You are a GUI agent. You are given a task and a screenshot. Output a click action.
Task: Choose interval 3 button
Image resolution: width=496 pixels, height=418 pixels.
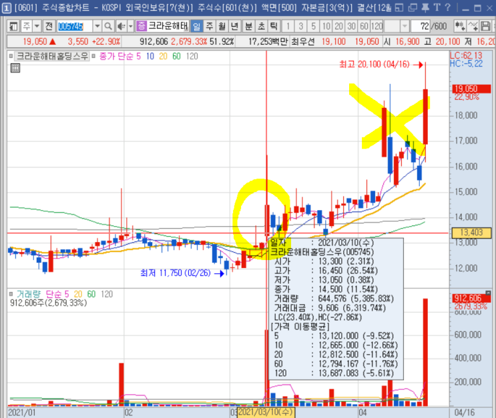300,26
